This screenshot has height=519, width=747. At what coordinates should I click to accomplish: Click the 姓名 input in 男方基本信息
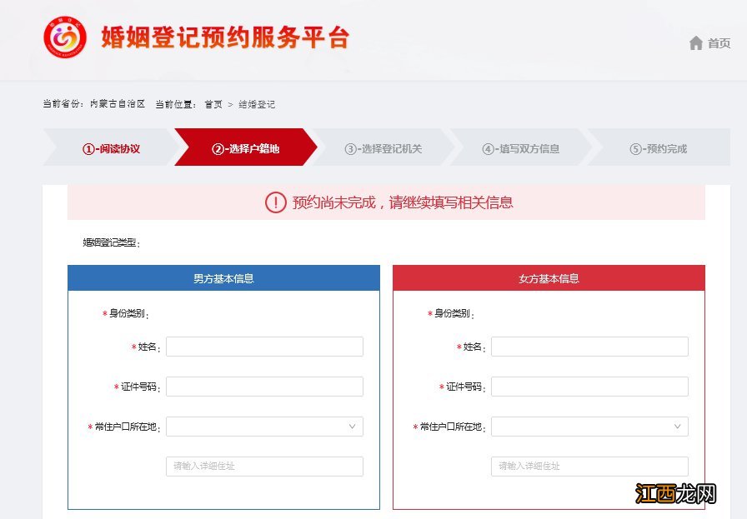(264, 346)
